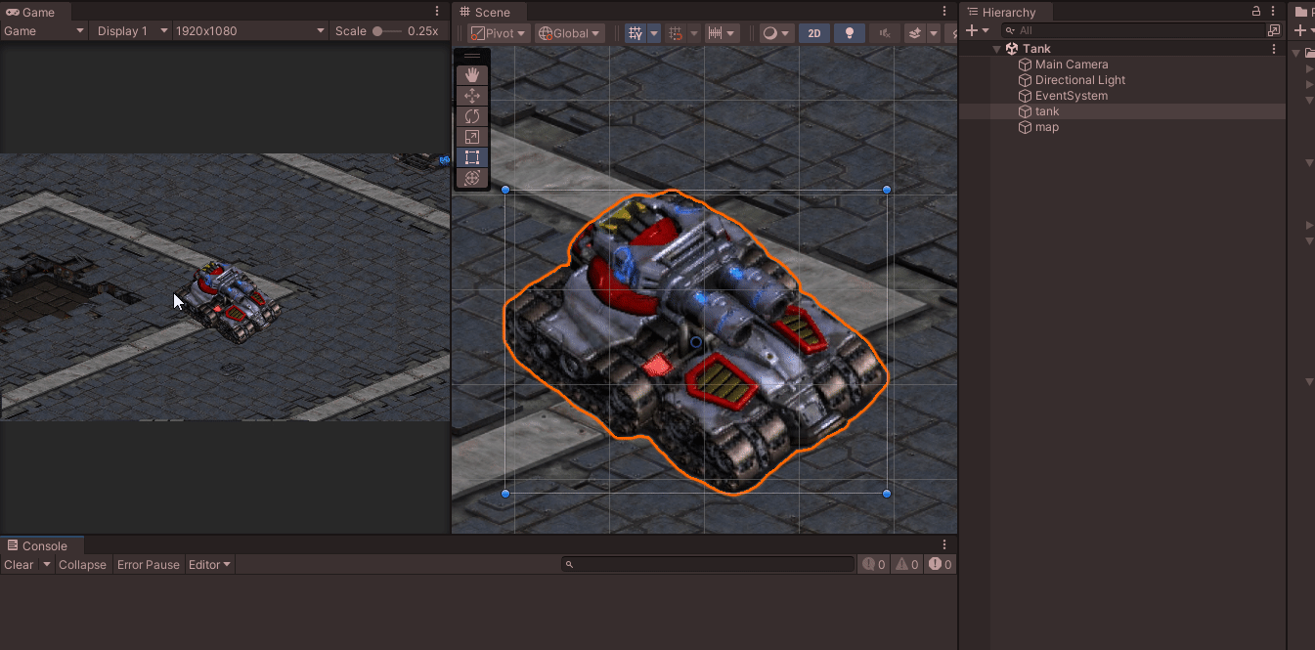The image size is (1315, 650).
Task: Select the Hand (View) tool
Action: click(472, 75)
